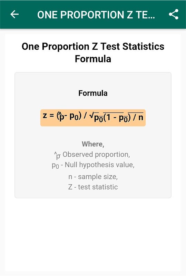Tap the square root part of formula
The height and width of the screenshot is (276, 186).
pos(116,117)
